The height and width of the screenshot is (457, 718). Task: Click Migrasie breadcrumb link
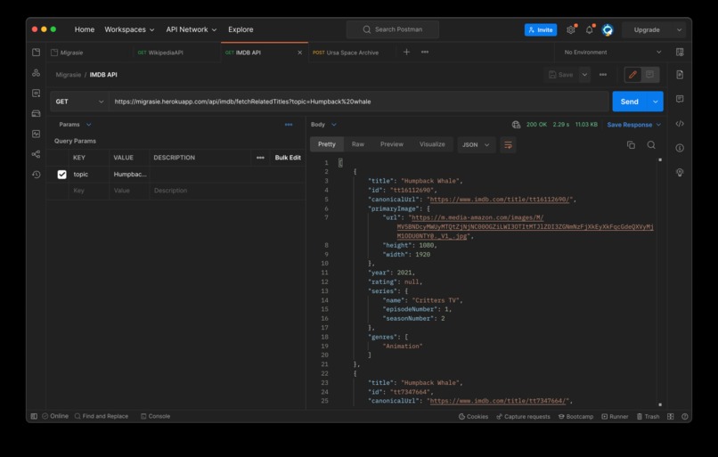pyautogui.click(x=69, y=75)
